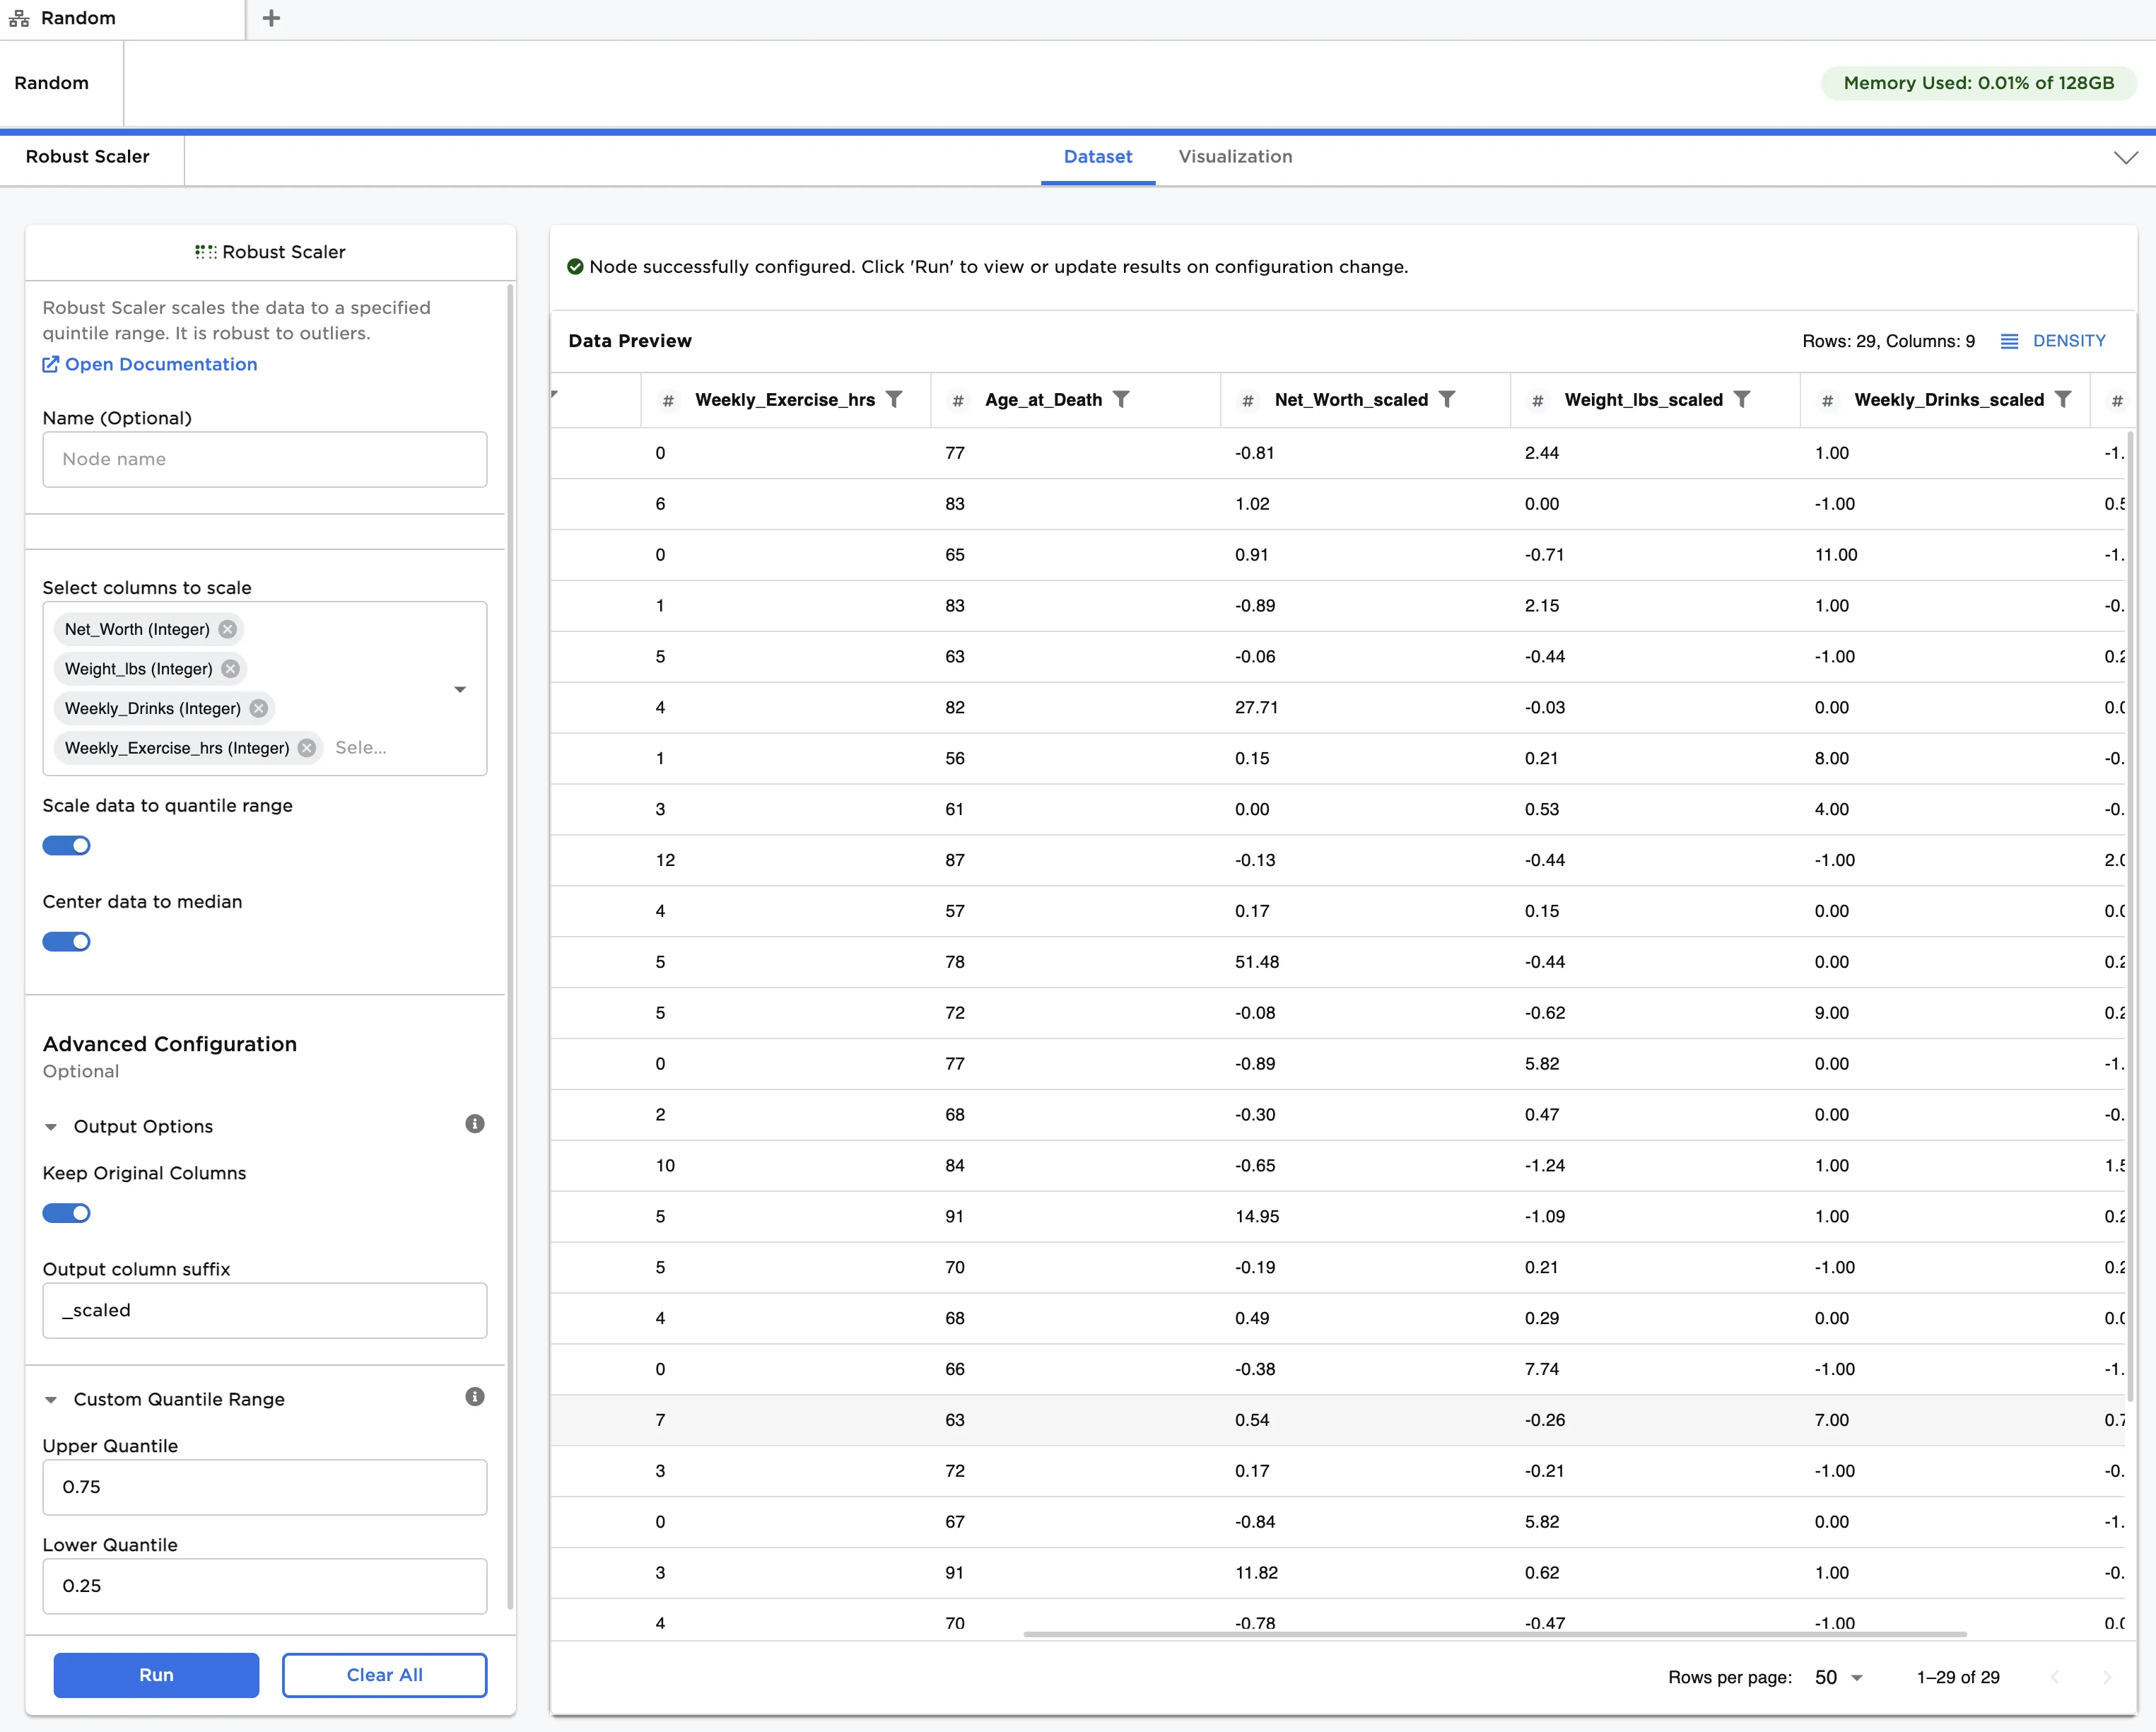Open the Rows per page dropdown

(1838, 1677)
